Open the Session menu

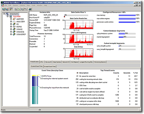click(15, 5)
